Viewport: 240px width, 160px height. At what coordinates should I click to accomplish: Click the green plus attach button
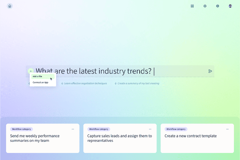tap(31, 71)
